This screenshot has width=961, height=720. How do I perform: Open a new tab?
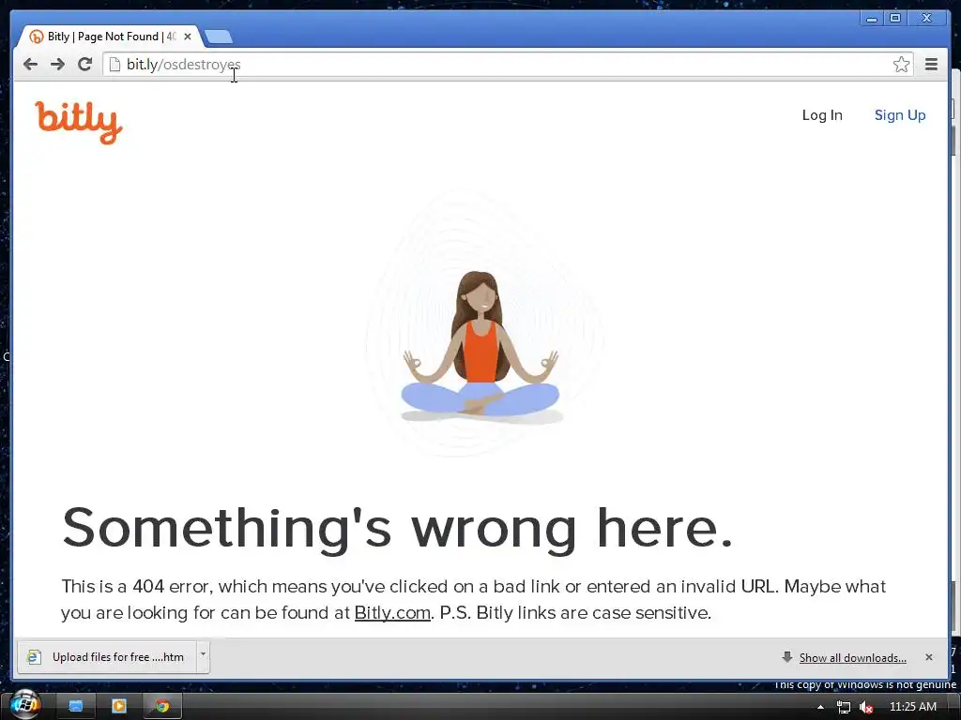click(218, 37)
